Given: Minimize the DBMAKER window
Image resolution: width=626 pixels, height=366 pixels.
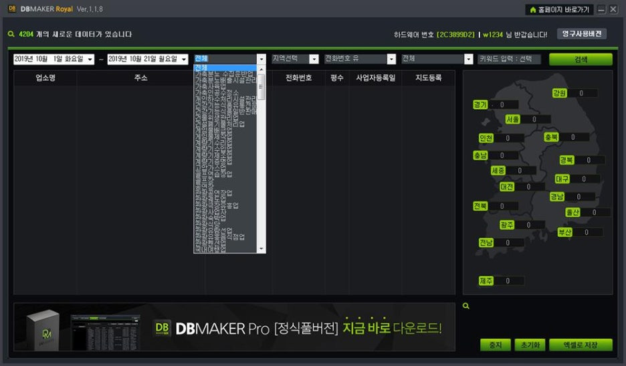Looking at the screenshot, I should click(x=601, y=9).
